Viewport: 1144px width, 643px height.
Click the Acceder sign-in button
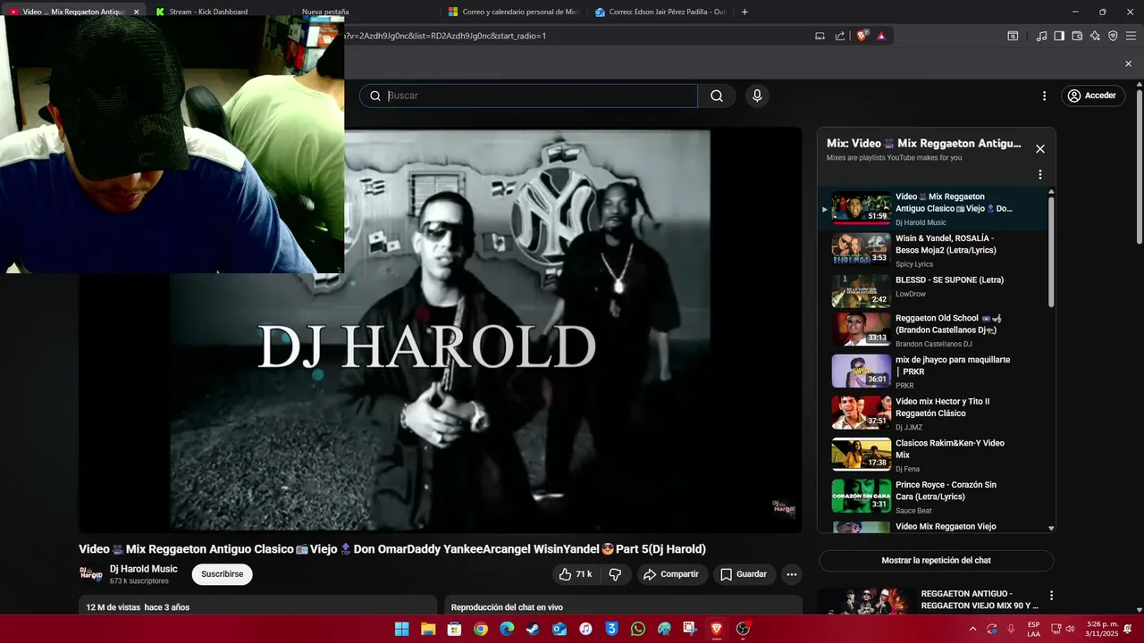(x=1092, y=96)
